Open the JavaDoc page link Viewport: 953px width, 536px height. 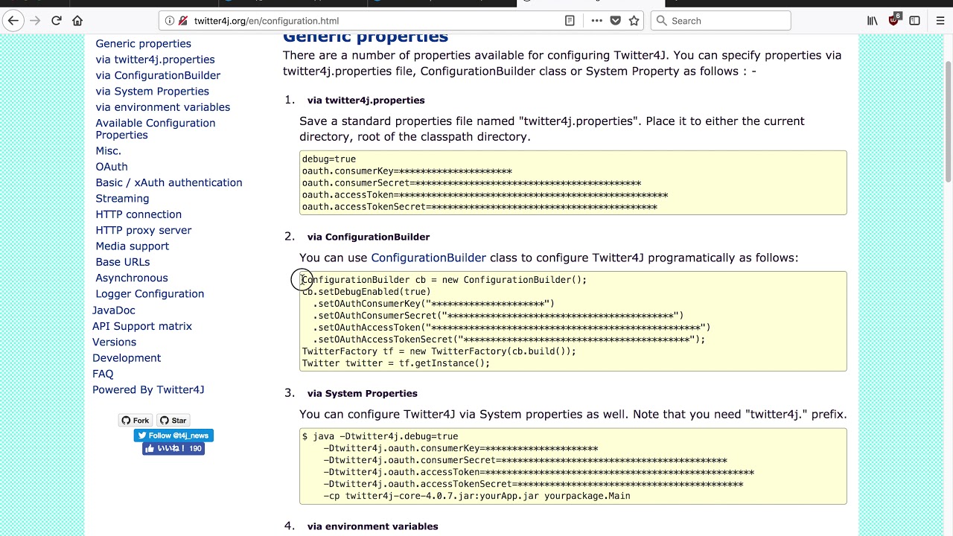(x=114, y=310)
